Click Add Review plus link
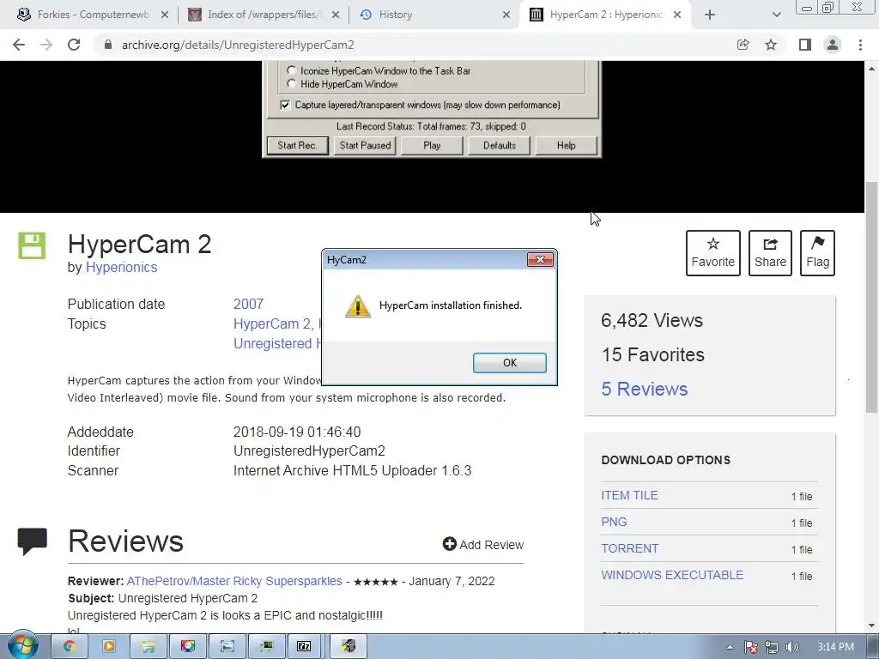 (482, 544)
